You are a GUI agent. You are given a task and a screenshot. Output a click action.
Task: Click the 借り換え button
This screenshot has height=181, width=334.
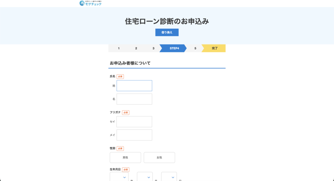[167, 32]
